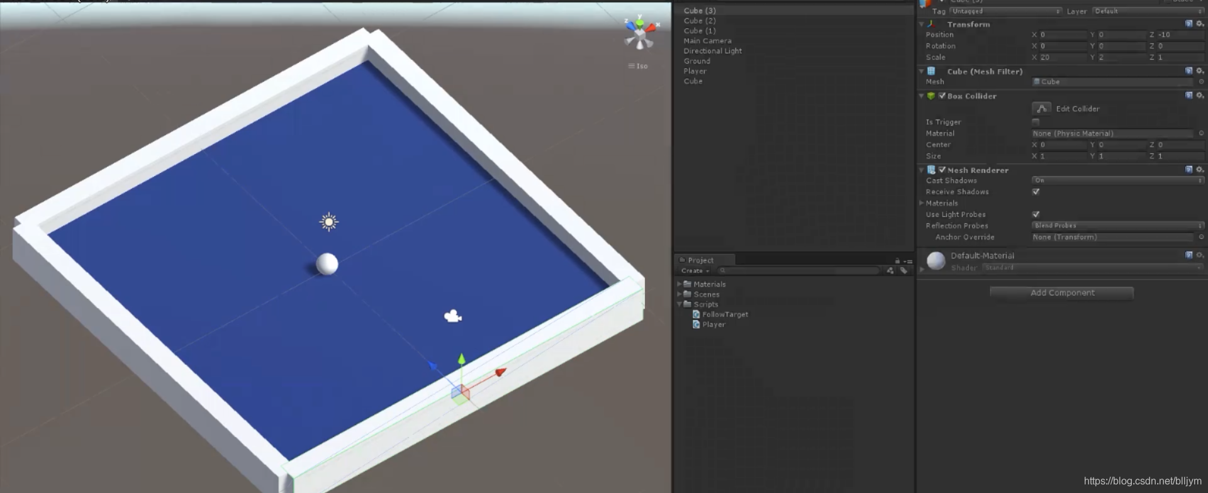Open the Tag dropdown showing Untagged

coord(1005,11)
